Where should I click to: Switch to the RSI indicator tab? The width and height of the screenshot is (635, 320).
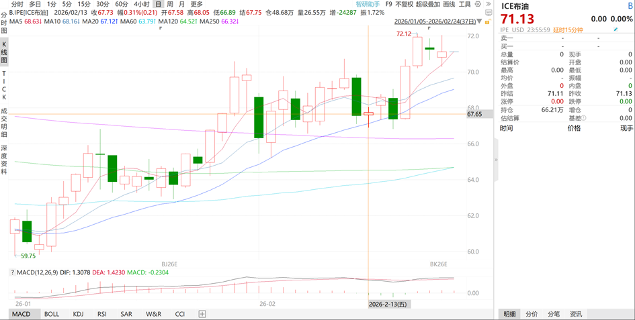pos(102,314)
